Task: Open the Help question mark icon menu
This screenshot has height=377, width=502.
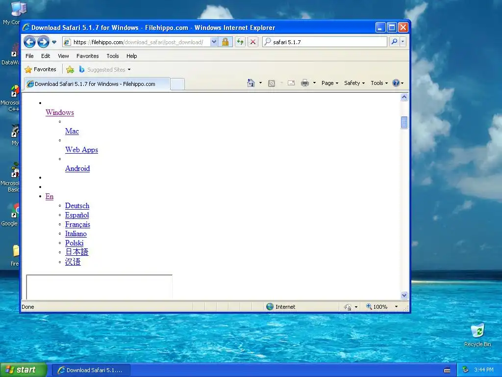Action: click(398, 83)
